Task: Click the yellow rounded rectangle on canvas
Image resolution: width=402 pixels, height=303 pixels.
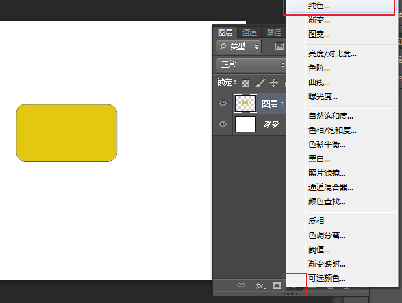Action: (x=66, y=133)
